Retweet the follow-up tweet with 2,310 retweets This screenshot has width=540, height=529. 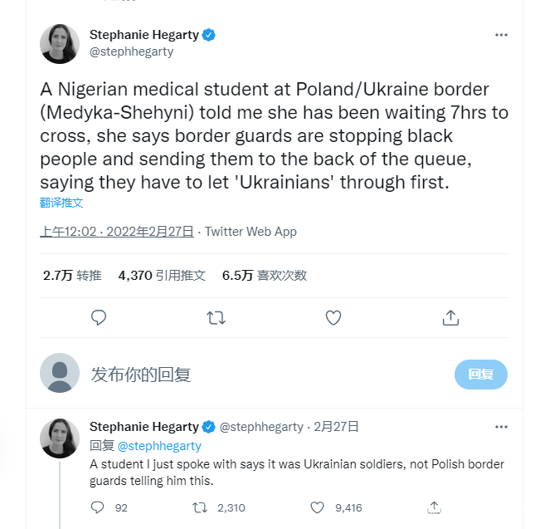tap(200, 507)
